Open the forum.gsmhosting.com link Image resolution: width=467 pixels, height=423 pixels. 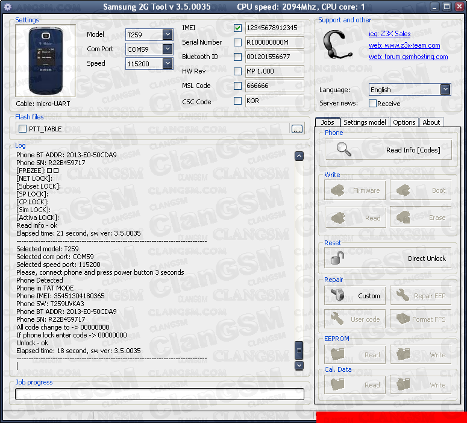pos(408,57)
